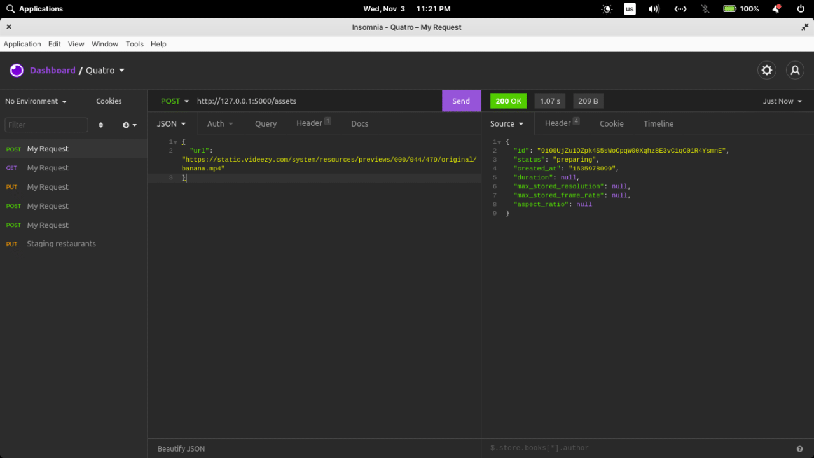
Task: Open the Window menu
Action: (x=105, y=44)
